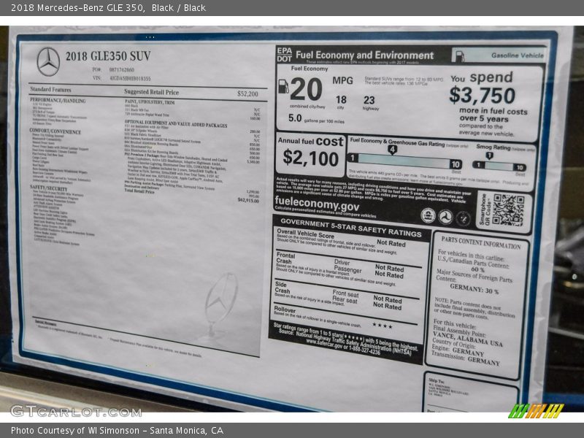Click the Photo Courtesy of WI Simonson caption
The image size is (584, 438).
click(x=117, y=431)
